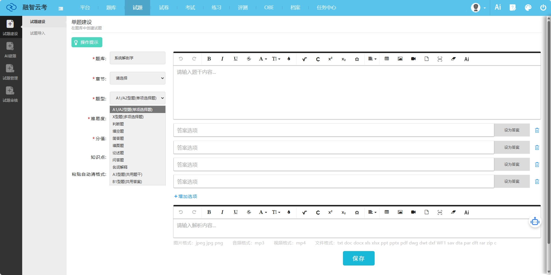Mark the first option as the answer
This screenshot has height=275, width=551.
click(x=512, y=130)
